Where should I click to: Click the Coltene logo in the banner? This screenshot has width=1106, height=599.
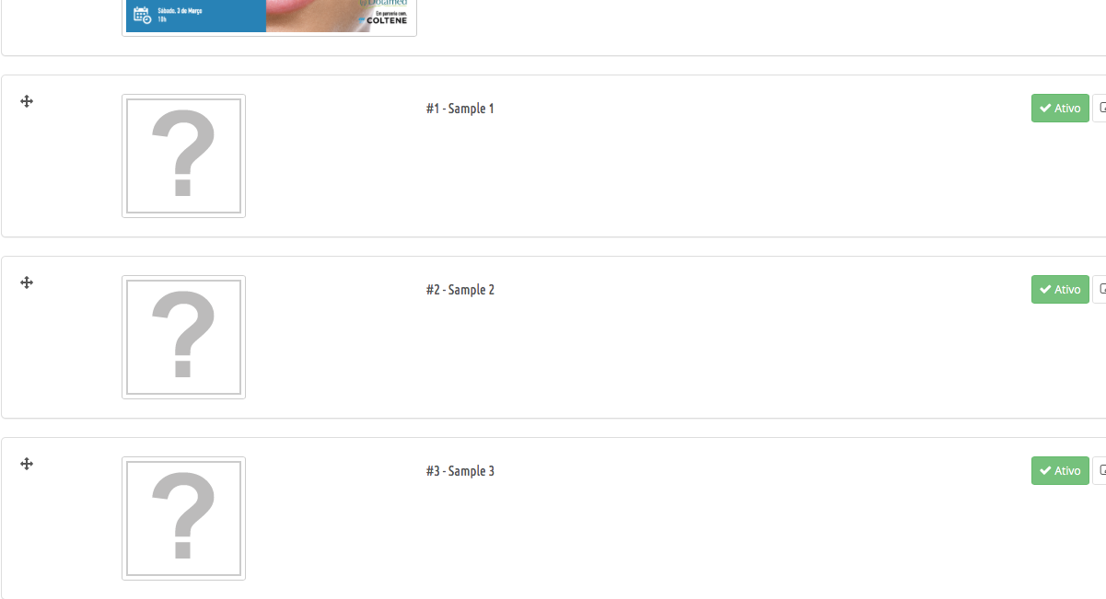pyautogui.click(x=381, y=20)
